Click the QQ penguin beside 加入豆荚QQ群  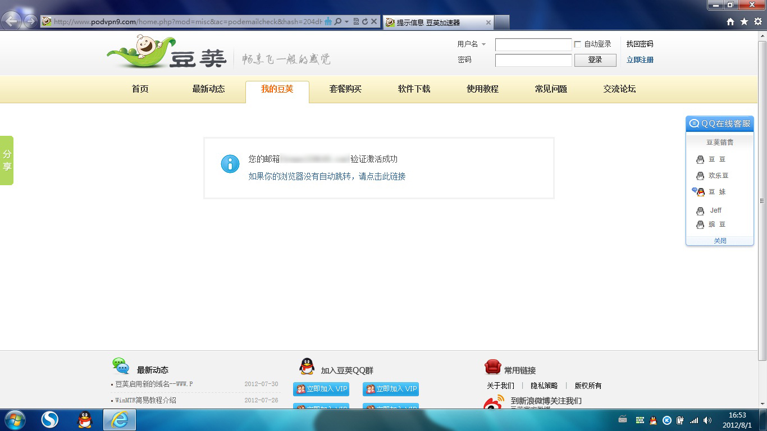pyautogui.click(x=307, y=366)
